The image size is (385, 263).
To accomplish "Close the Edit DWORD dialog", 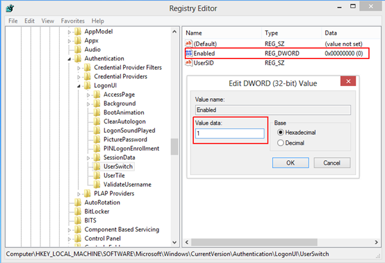I will [348, 82].
